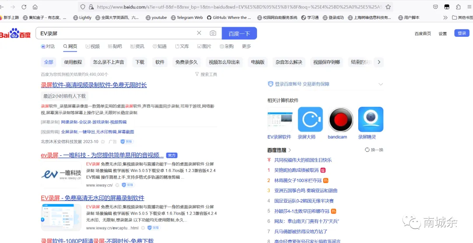Switch to the 视频 tab
The height and width of the screenshot is (243, 473).
pos(92,46)
